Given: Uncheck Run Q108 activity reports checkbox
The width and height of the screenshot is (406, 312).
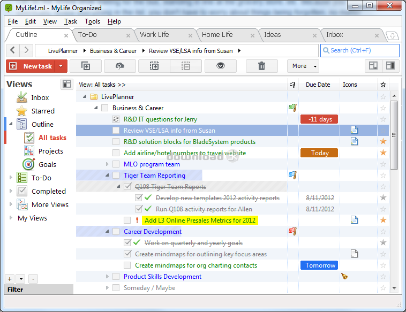Looking at the screenshot, I should [139, 209].
